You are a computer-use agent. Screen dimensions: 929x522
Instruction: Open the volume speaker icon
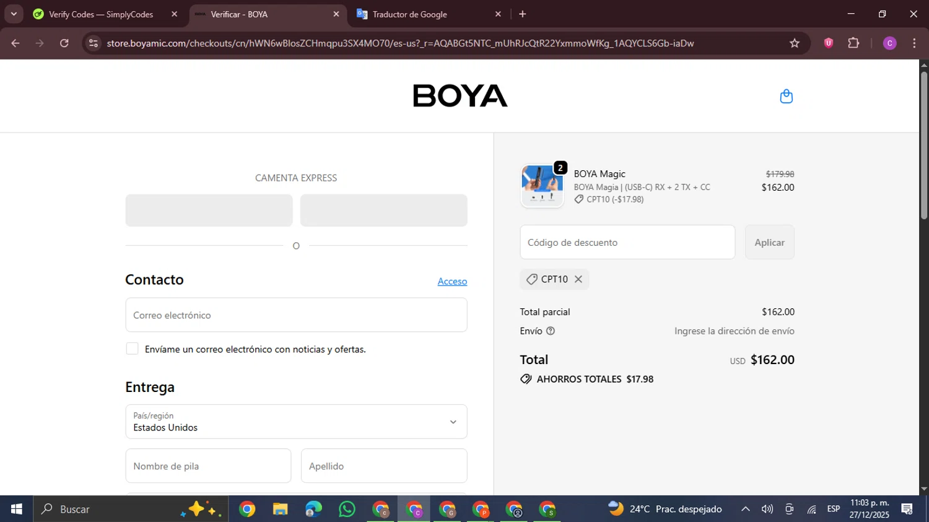point(767,509)
